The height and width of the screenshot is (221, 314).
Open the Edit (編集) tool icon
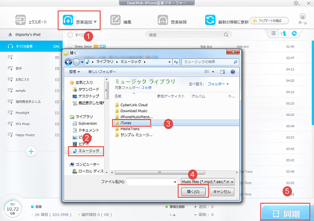(x=115, y=20)
